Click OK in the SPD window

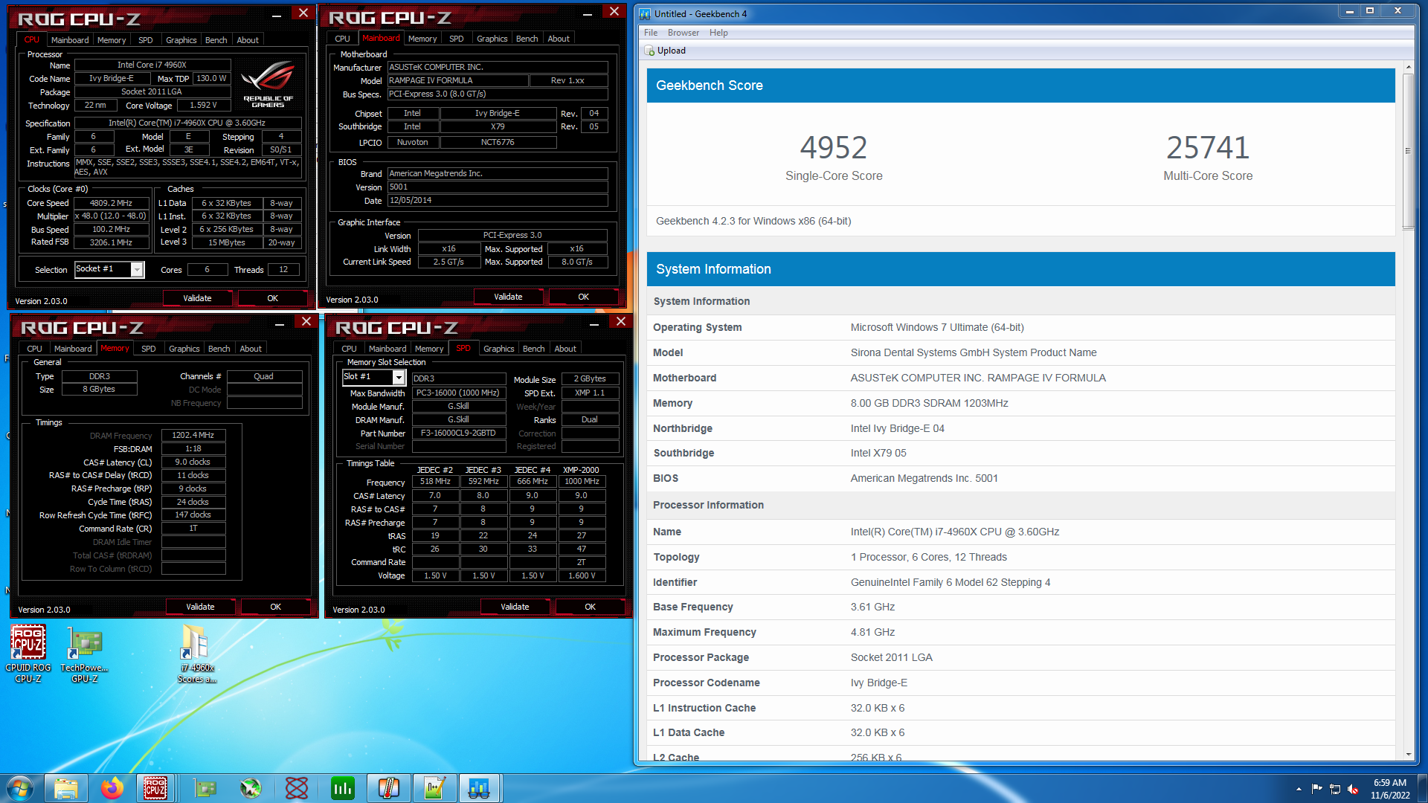[590, 607]
